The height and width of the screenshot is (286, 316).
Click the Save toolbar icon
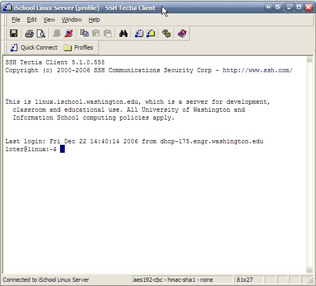[x=14, y=33]
